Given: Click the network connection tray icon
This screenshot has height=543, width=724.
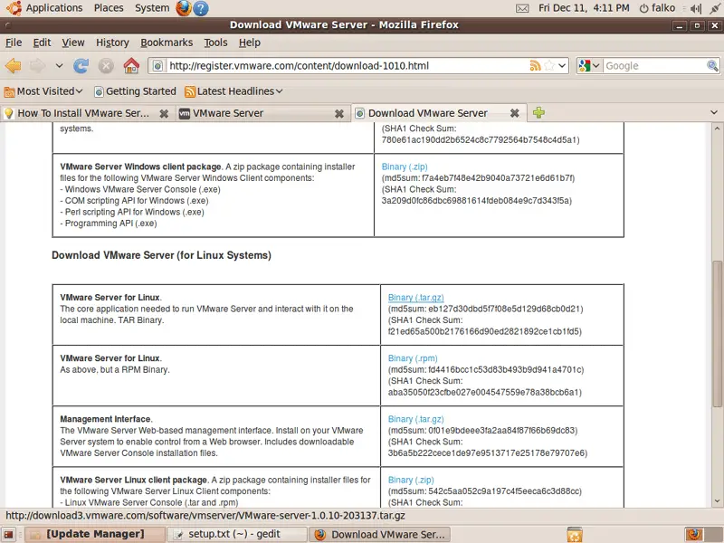Looking at the screenshot, I should (715, 8).
